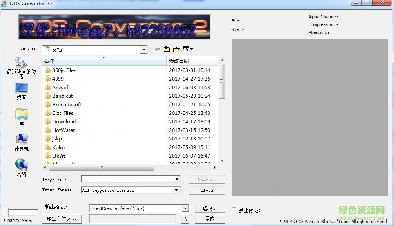The height and width of the screenshot is (226, 394).
Task: Open the recent places shortcut 最近访问的位置
Action: tap(21, 68)
